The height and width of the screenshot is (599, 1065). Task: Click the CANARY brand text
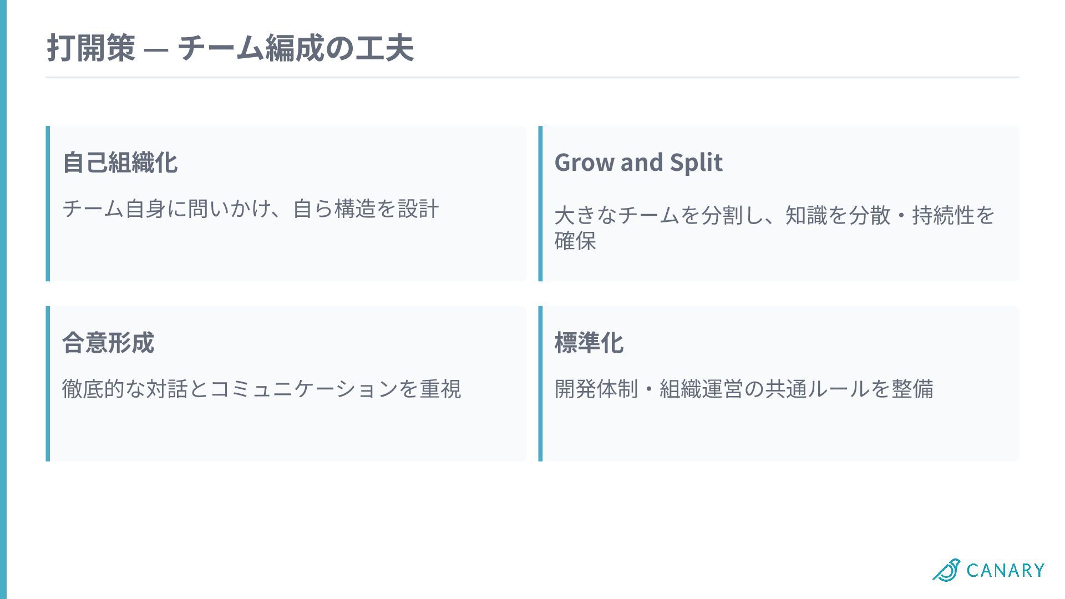tap(1006, 570)
